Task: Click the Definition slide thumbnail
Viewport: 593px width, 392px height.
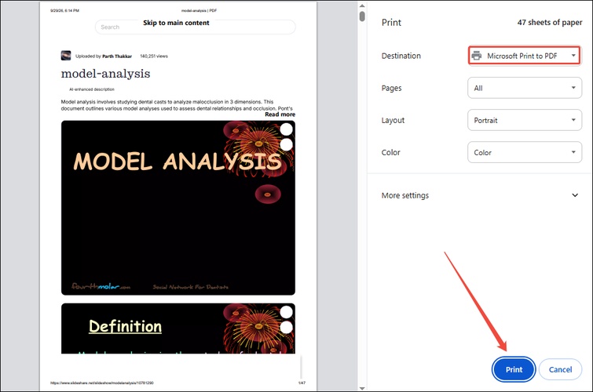Action: tap(178, 328)
